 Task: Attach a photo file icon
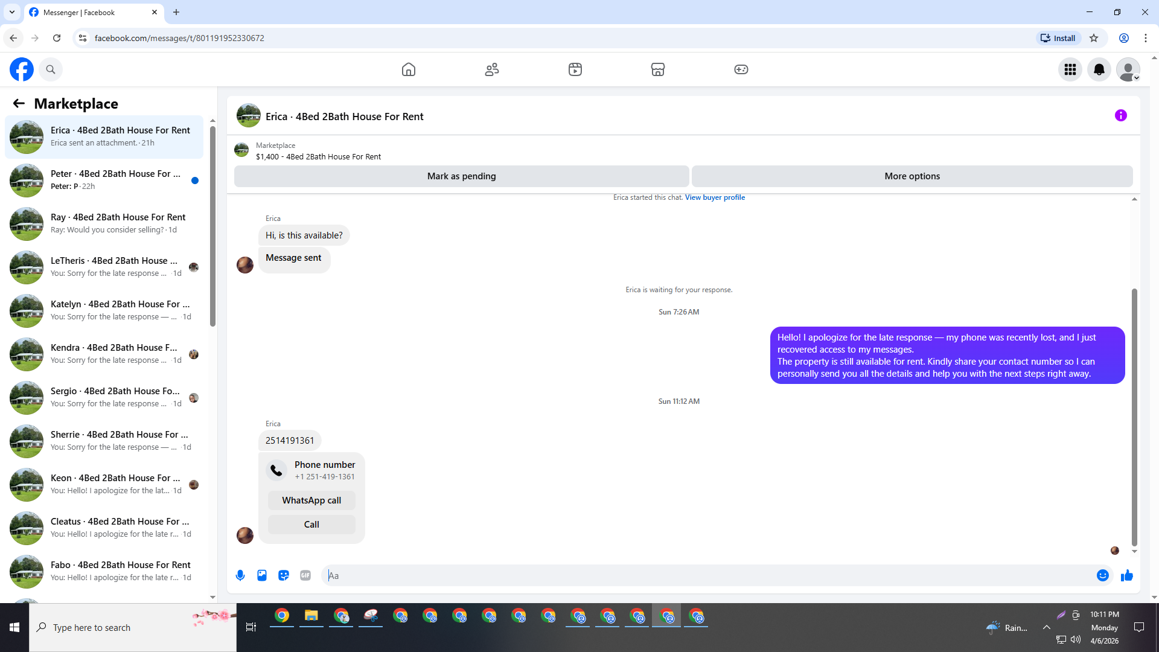pos(262,575)
